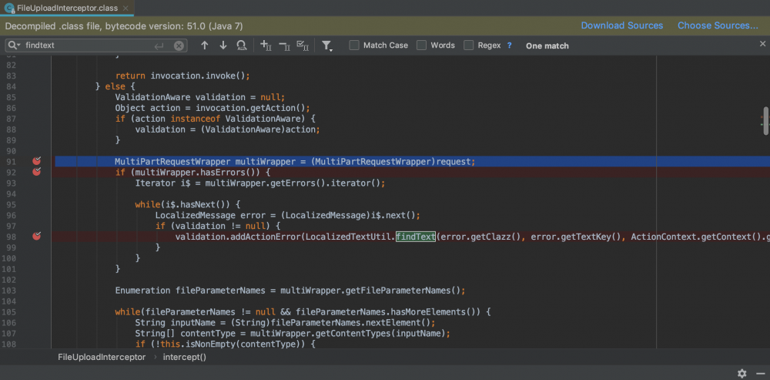This screenshot has height=380, width=770.
Task: Unselect occurrence icon in search bar
Action: [x=284, y=45]
